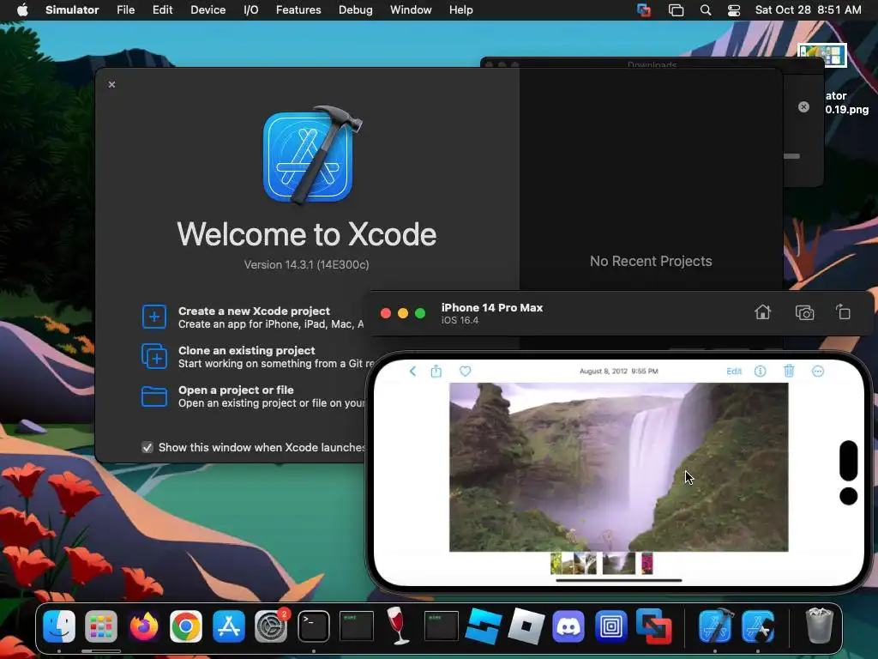Open the File menu
Image resolution: width=878 pixels, height=659 pixels.
[125, 10]
